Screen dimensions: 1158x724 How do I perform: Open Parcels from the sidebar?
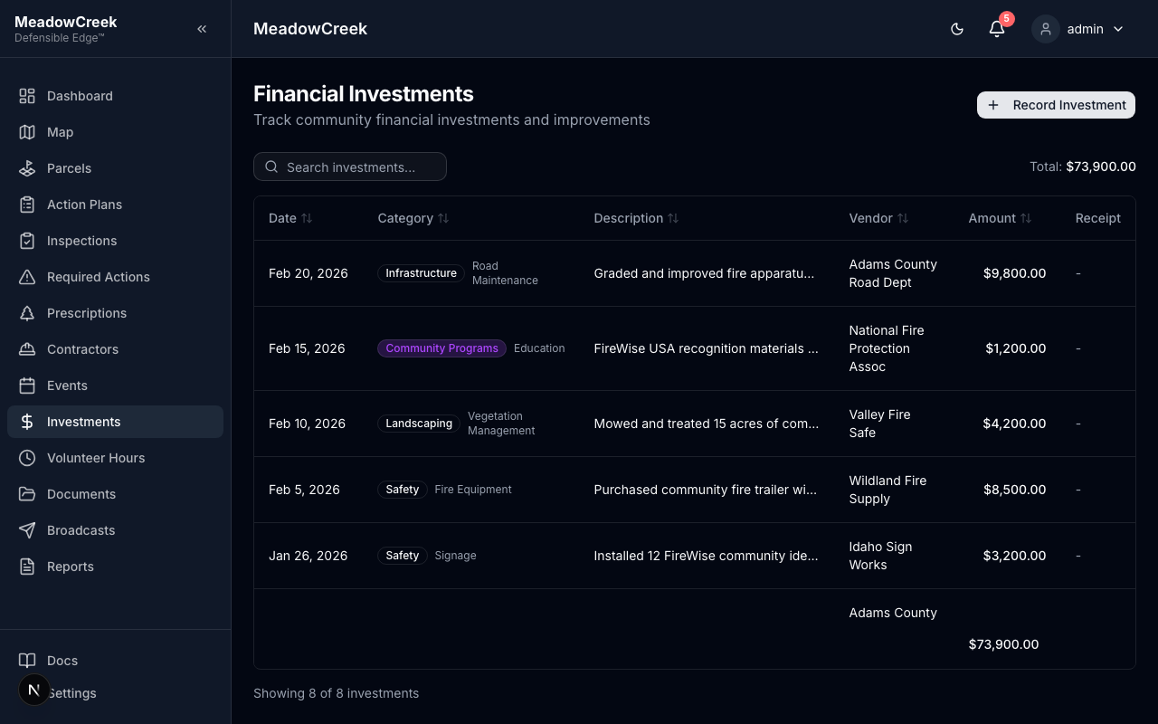pos(115,168)
